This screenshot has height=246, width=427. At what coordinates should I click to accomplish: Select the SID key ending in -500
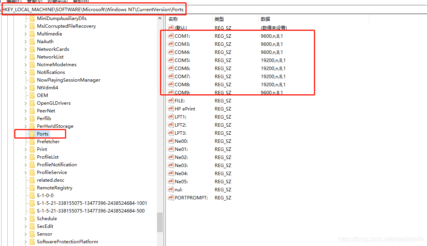tap(91, 211)
